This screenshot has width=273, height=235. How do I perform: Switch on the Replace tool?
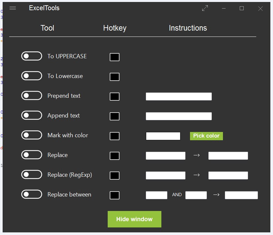click(32, 155)
